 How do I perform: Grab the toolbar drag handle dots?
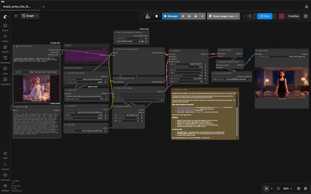click(244, 16)
